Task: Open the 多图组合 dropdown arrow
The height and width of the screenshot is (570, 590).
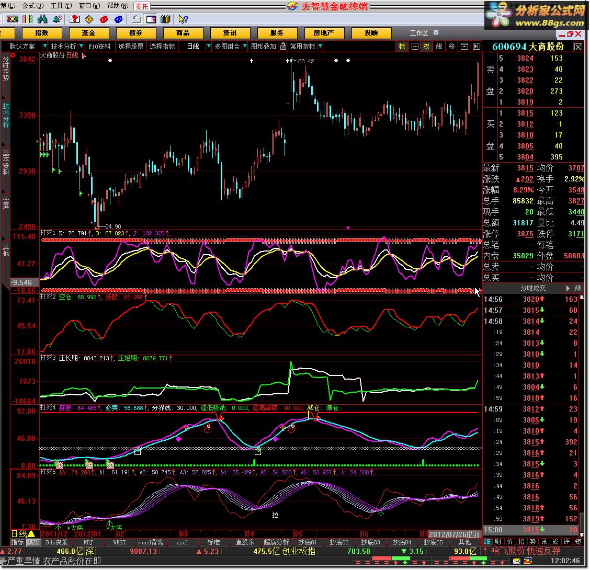Action: 245,46
